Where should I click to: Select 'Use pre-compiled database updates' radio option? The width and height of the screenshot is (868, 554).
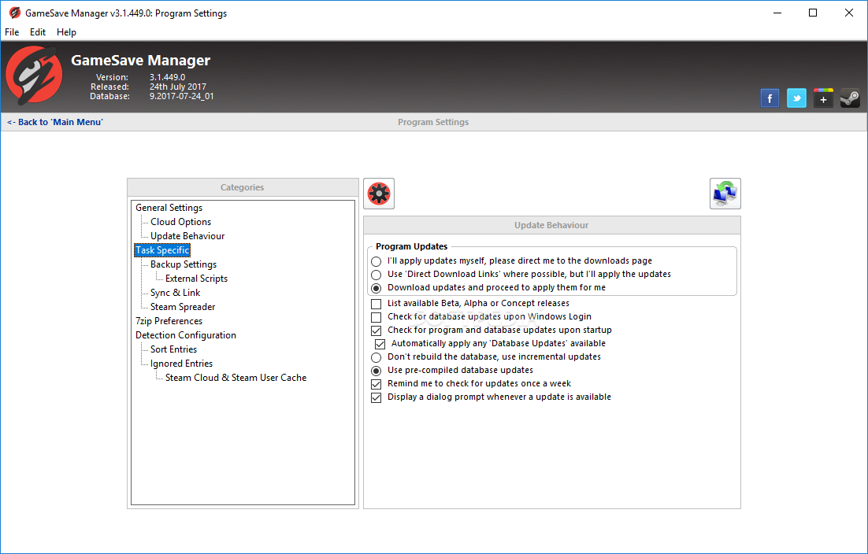pos(377,371)
